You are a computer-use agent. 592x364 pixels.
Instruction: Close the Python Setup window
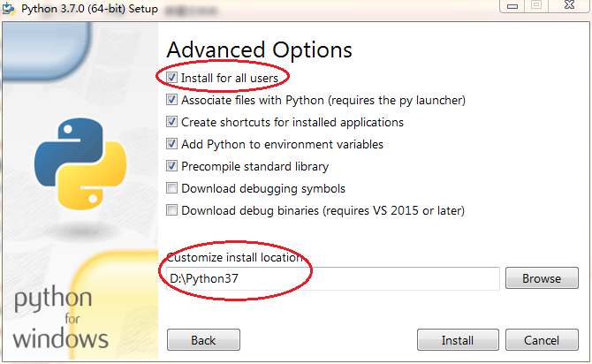[569, 5]
